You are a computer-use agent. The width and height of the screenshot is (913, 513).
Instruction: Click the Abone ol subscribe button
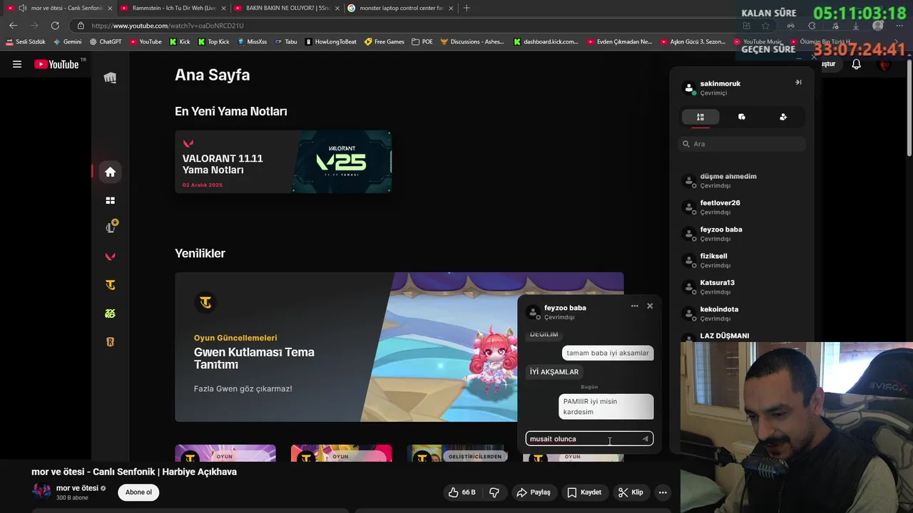pyautogui.click(x=138, y=492)
